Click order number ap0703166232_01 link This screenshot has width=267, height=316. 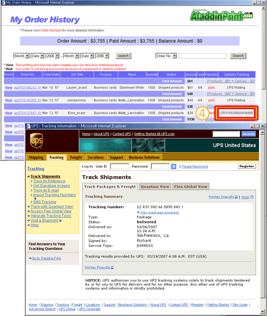tap(28, 88)
